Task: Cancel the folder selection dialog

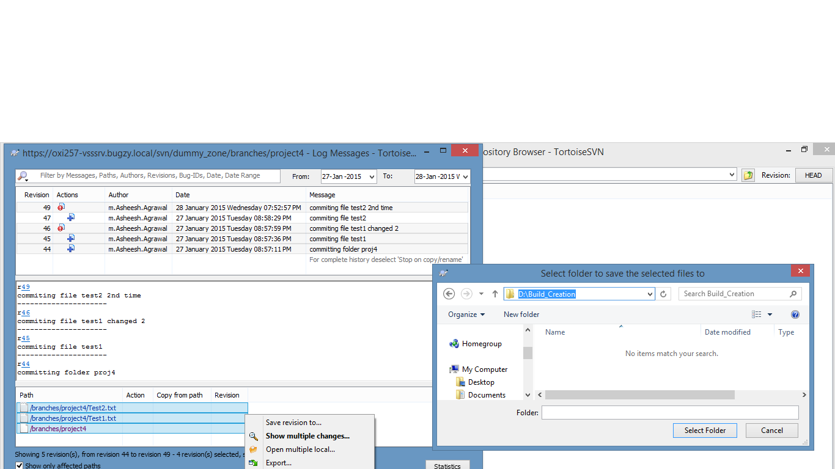Action: point(772,431)
